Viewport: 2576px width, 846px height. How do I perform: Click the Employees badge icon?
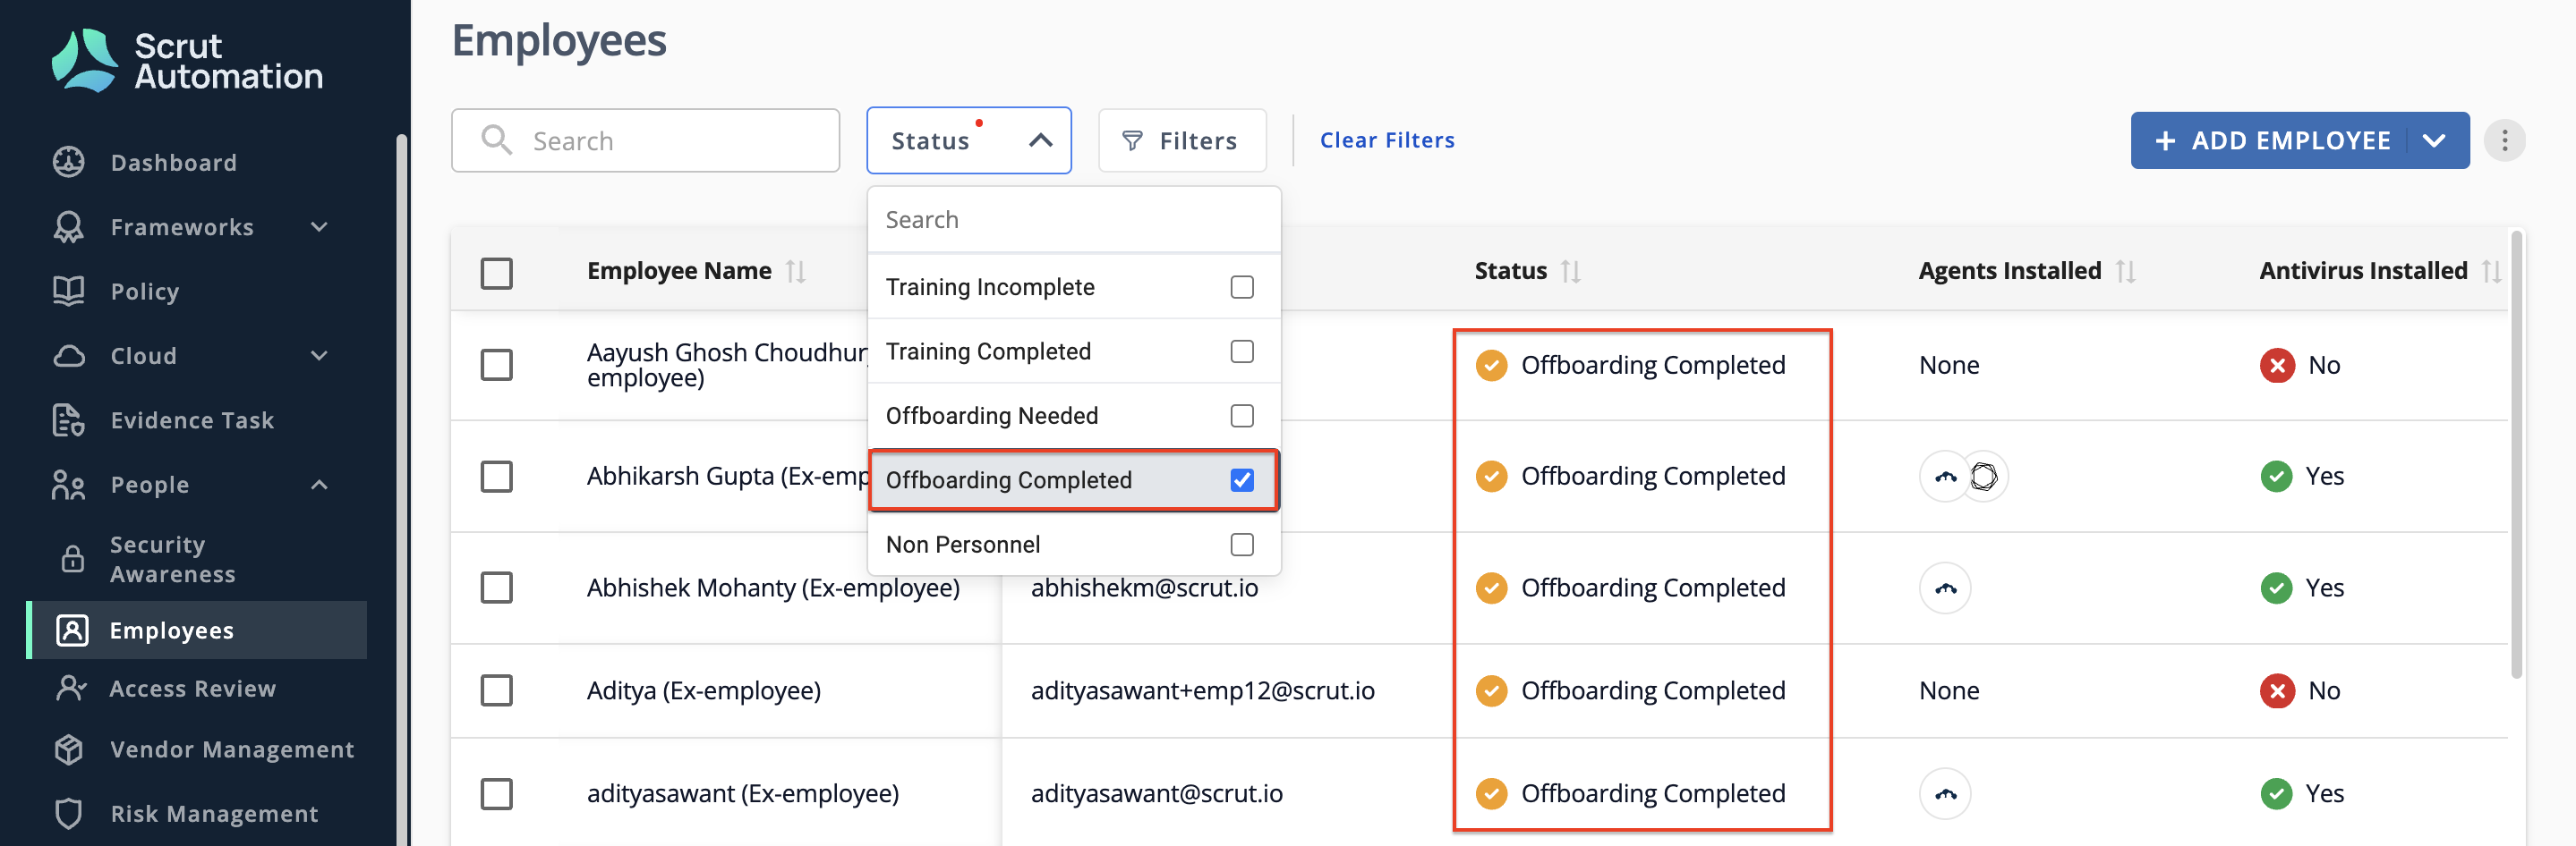tap(72, 630)
